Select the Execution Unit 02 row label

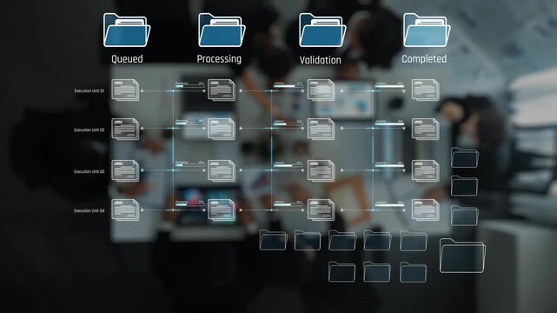pos(90,130)
